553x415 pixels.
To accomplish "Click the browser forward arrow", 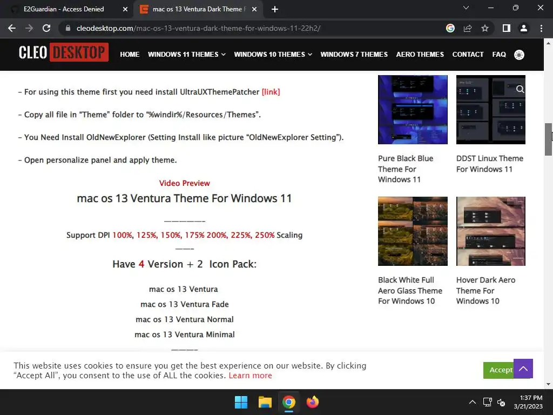I will (x=29, y=28).
